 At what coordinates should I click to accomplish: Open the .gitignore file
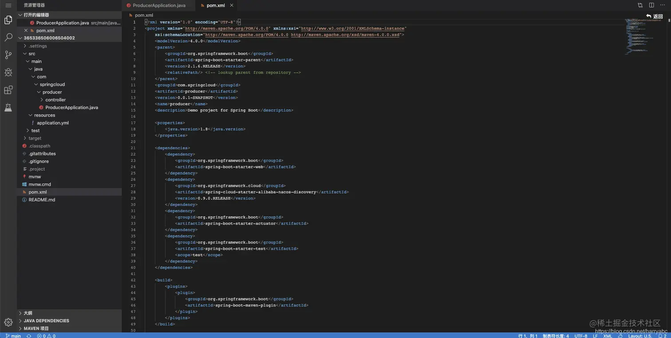pos(69,161)
